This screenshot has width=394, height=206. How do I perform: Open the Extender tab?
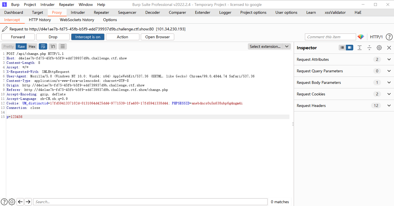click(203, 12)
